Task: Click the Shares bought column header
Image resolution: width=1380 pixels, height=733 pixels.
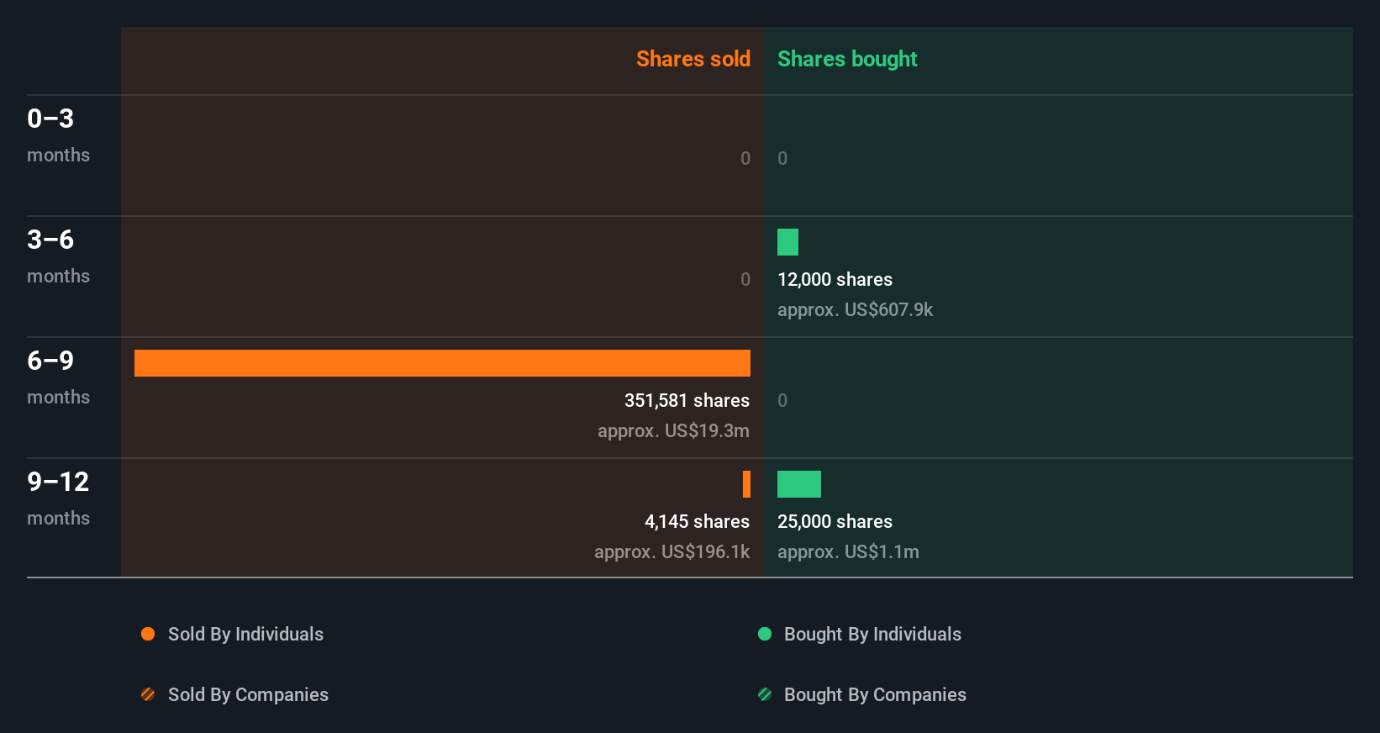Action: coord(847,59)
